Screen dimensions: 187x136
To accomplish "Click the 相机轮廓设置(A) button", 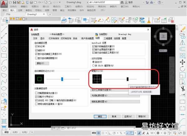I will pyautogui.click(x=115, y=102).
